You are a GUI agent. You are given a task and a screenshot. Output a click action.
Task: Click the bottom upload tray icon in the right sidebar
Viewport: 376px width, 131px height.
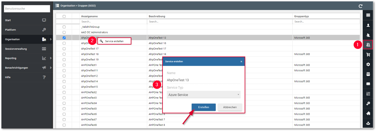point(368,123)
